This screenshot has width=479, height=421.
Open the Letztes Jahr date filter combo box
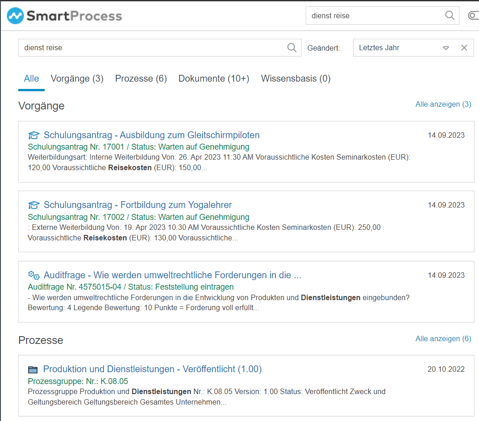pos(397,47)
